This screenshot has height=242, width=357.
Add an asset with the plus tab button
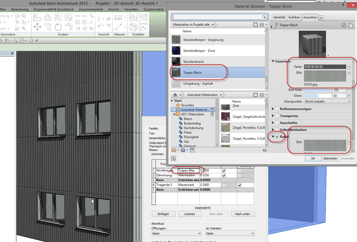point(321,18)
